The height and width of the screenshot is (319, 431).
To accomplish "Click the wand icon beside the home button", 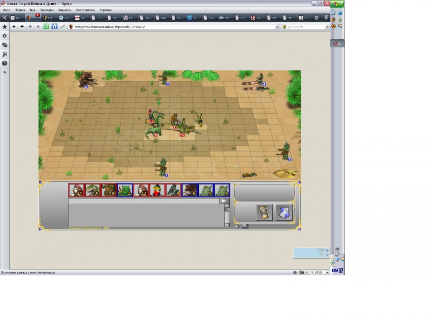I will click(x=63, y=27).
